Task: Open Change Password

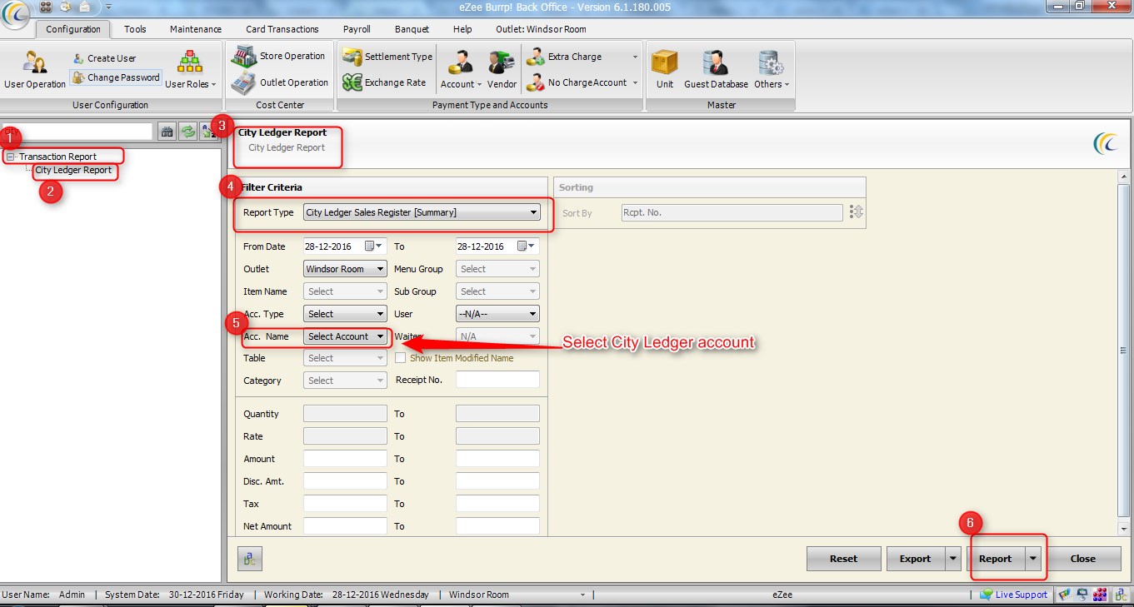Action: (x=115, y=77)
